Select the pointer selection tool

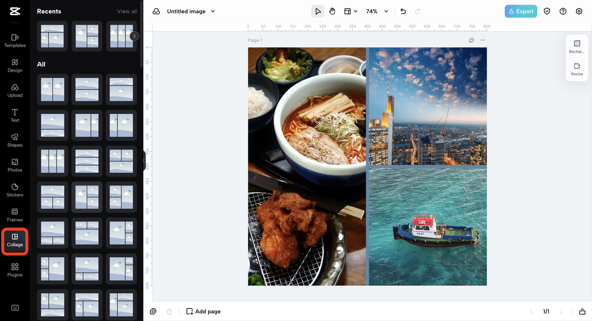pyautogui.click(x=318, y=11)
